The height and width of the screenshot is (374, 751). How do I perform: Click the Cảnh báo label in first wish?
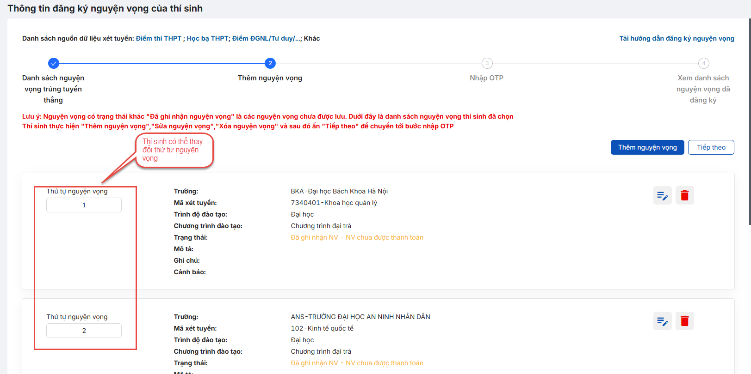190,272
